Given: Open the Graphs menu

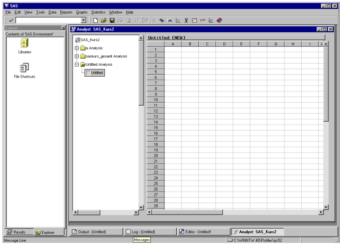Looking at the screenshot, I should click(x=82, y=12).
